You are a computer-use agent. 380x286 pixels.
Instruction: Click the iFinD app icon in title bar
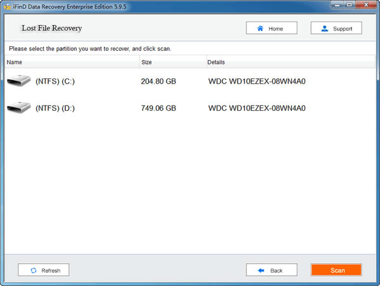(8, 6)
